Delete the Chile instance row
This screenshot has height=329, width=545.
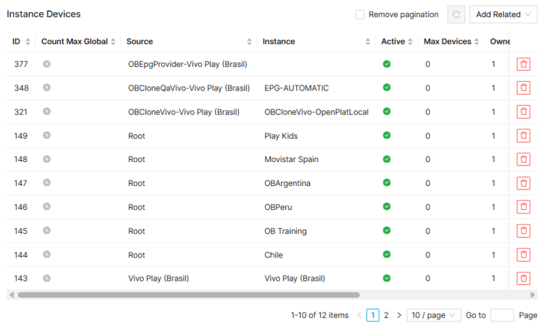pos(523,255)
